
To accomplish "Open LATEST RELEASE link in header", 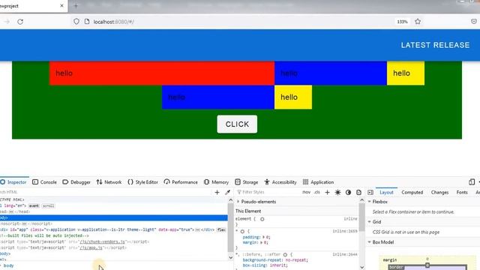I will coord(435,45).
